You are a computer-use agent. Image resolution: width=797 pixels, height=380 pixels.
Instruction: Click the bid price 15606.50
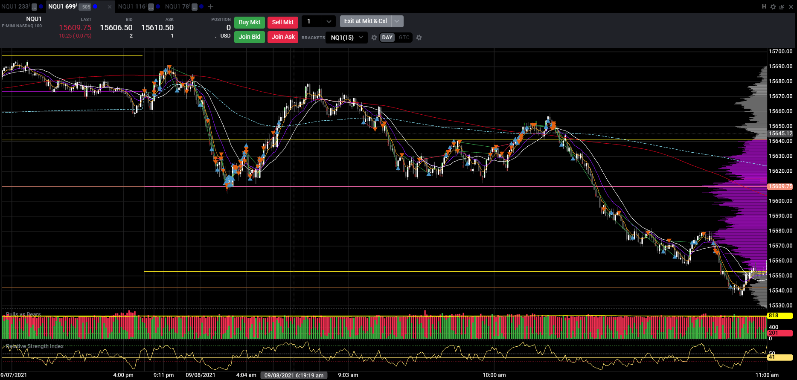pyautogui.click(x=116, y=27)
